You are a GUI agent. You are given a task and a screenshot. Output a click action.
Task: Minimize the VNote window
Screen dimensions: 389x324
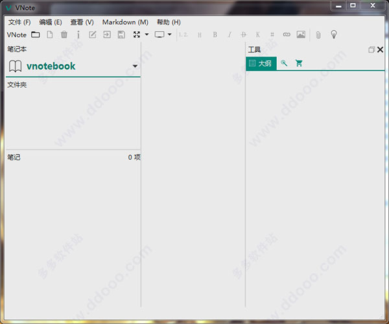pos(338,6)
